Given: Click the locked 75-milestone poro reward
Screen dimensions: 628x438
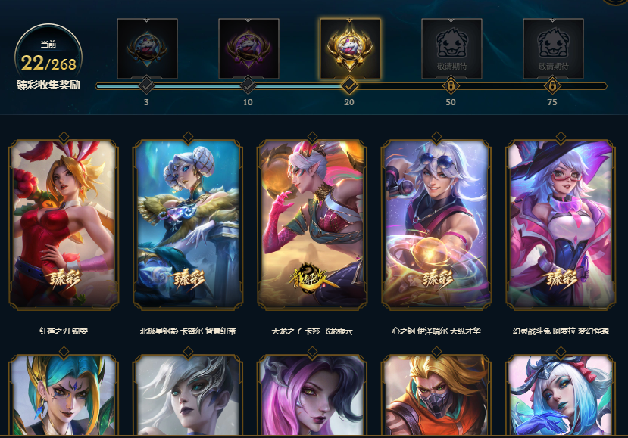Looking at the screenshot, I should click(553, 48).
